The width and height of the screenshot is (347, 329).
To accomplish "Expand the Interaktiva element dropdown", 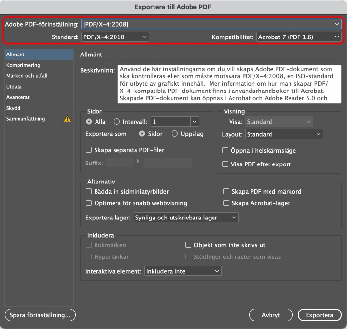I will (x=183, y=271).
